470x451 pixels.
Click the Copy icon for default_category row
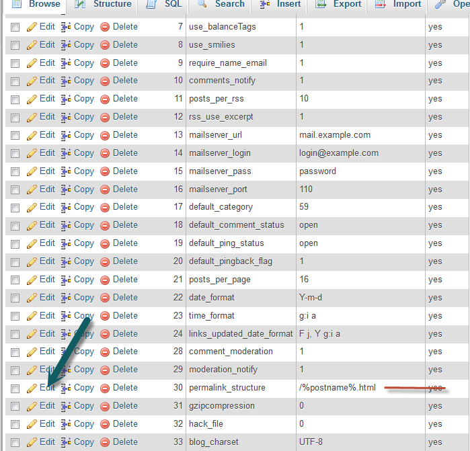coord(66,208)
